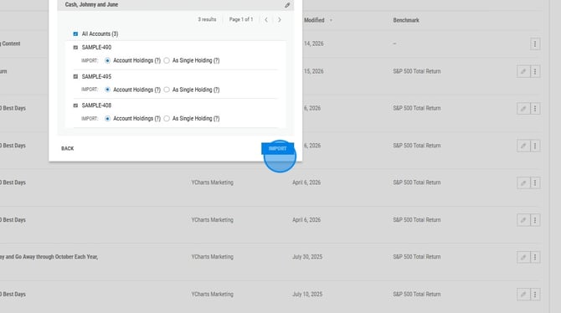Click the edit pencil for the row modified 15, 2026
Viewport: 561px width, 313px height.
point(523,71)
